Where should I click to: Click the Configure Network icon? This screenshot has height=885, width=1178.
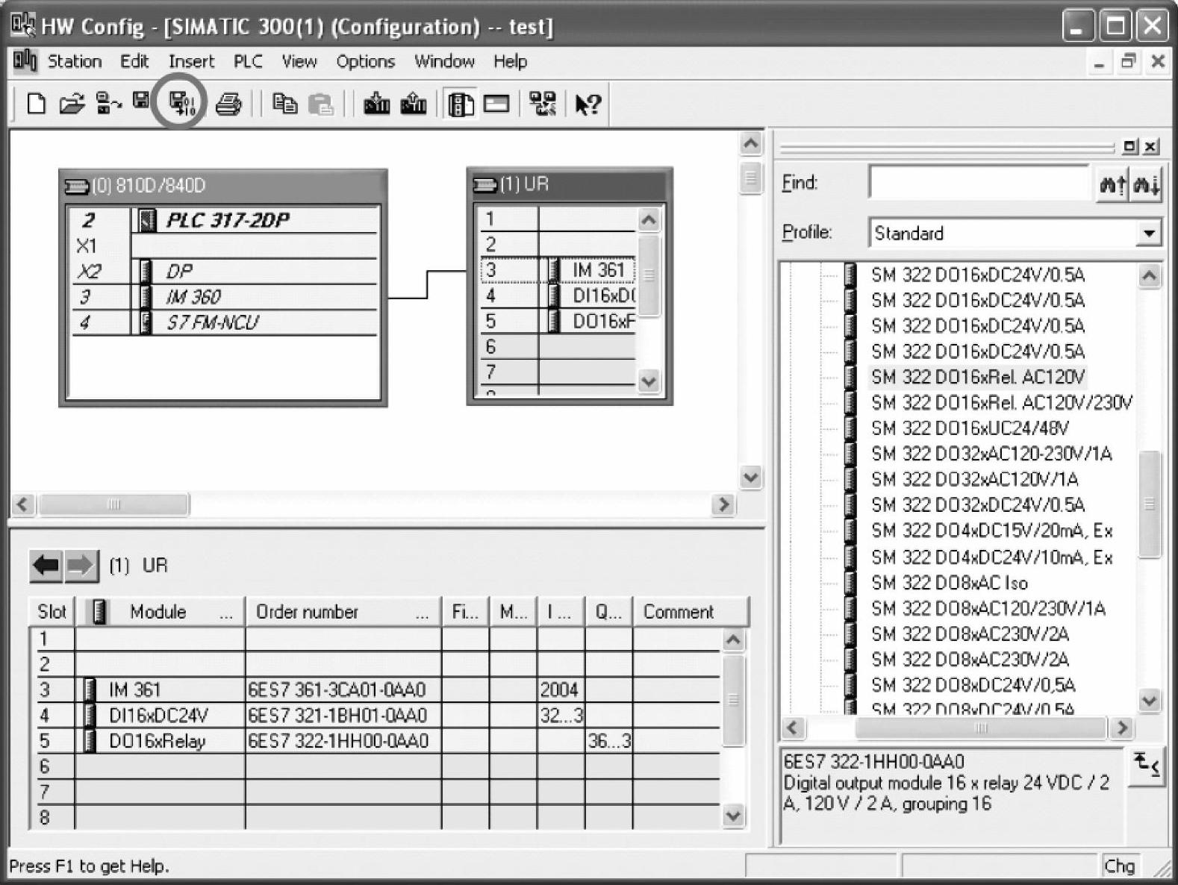(x=543, y=104)
